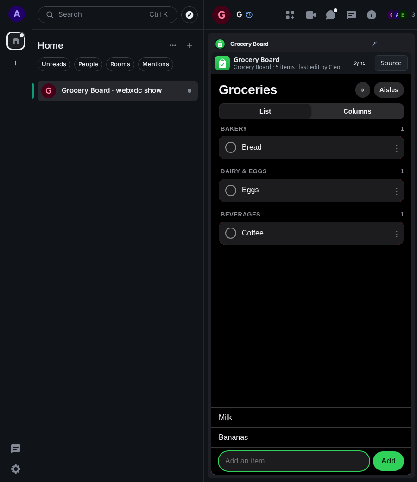Show room info panel
The image size is (417, 482).
[371, 15]
